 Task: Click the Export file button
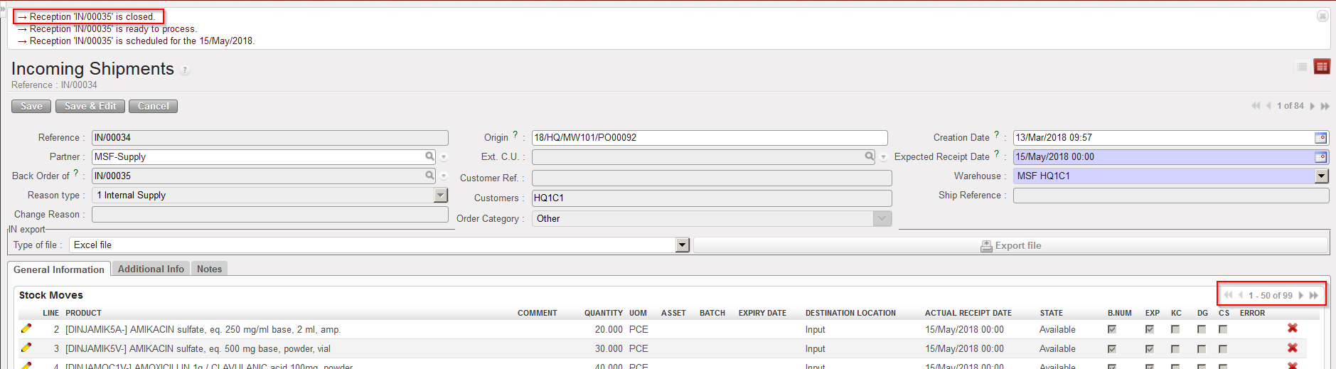click(x=1010, y=245)
